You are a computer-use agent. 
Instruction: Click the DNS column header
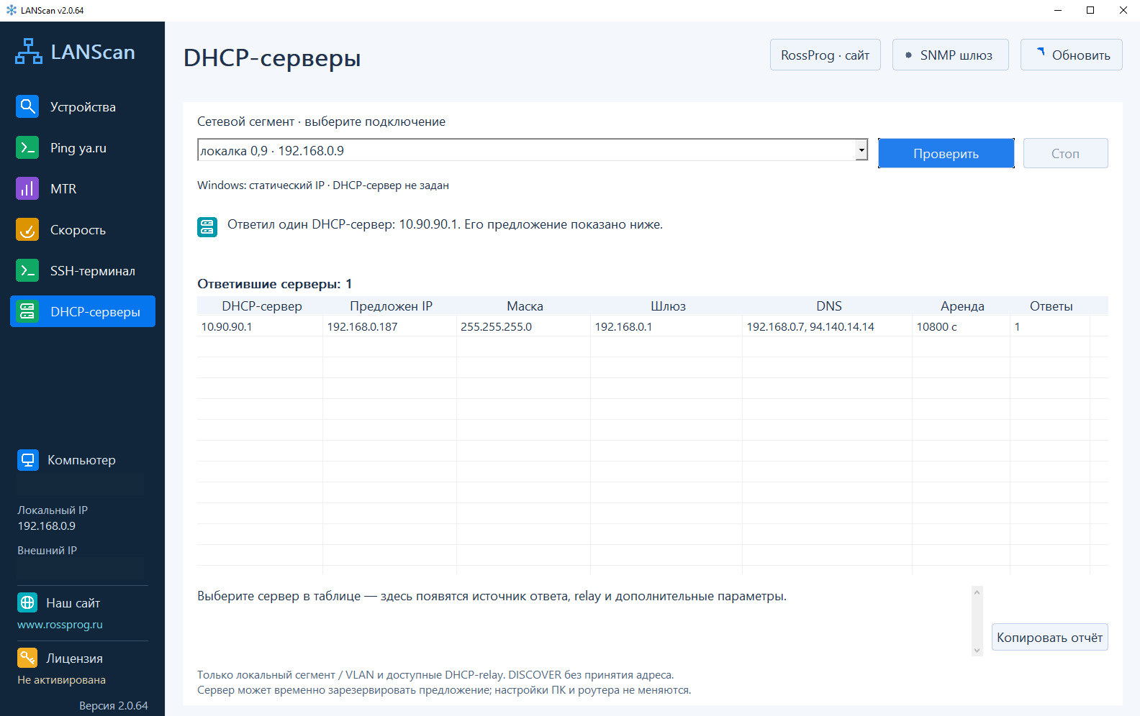[x=829, y=306]
